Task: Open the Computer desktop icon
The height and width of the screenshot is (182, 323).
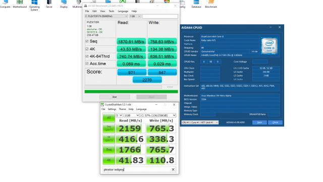Action: (5, 4)
